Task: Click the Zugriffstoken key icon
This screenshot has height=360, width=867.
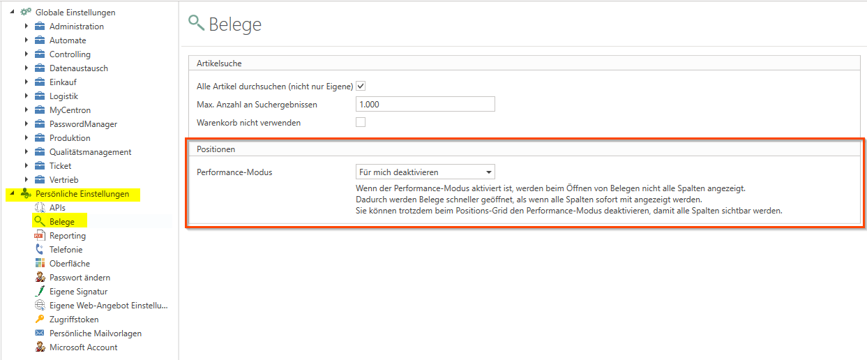Action: click(x=40, y=320)
